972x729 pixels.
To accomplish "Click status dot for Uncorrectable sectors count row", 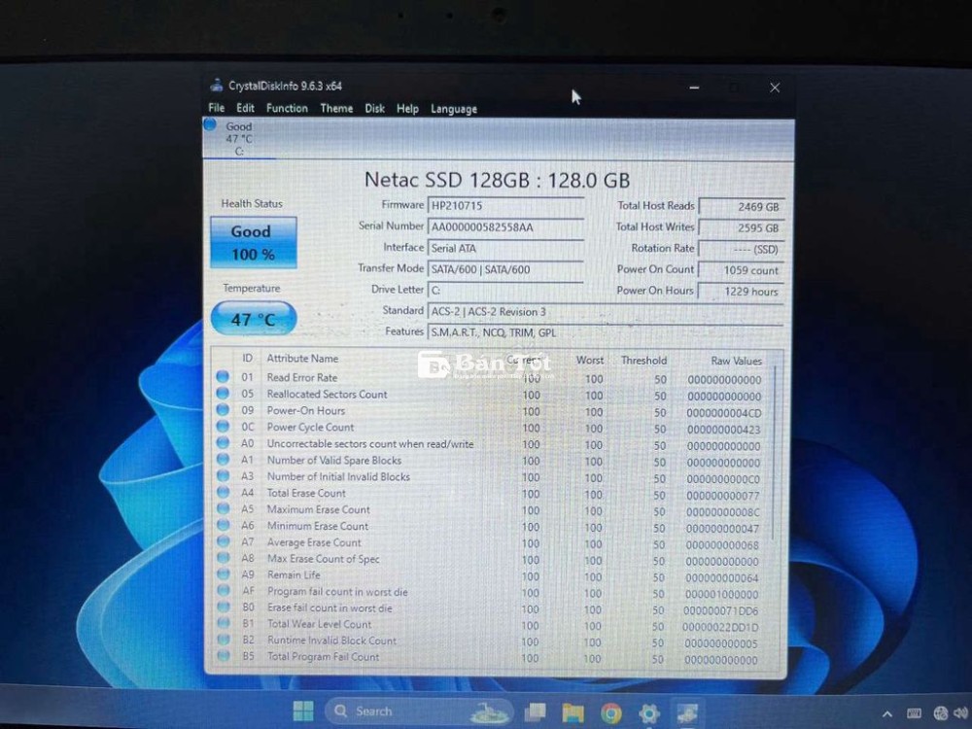I will tap(223, 443).
